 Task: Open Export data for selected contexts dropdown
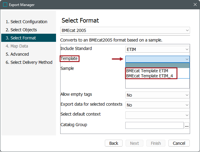pos(158,105)
